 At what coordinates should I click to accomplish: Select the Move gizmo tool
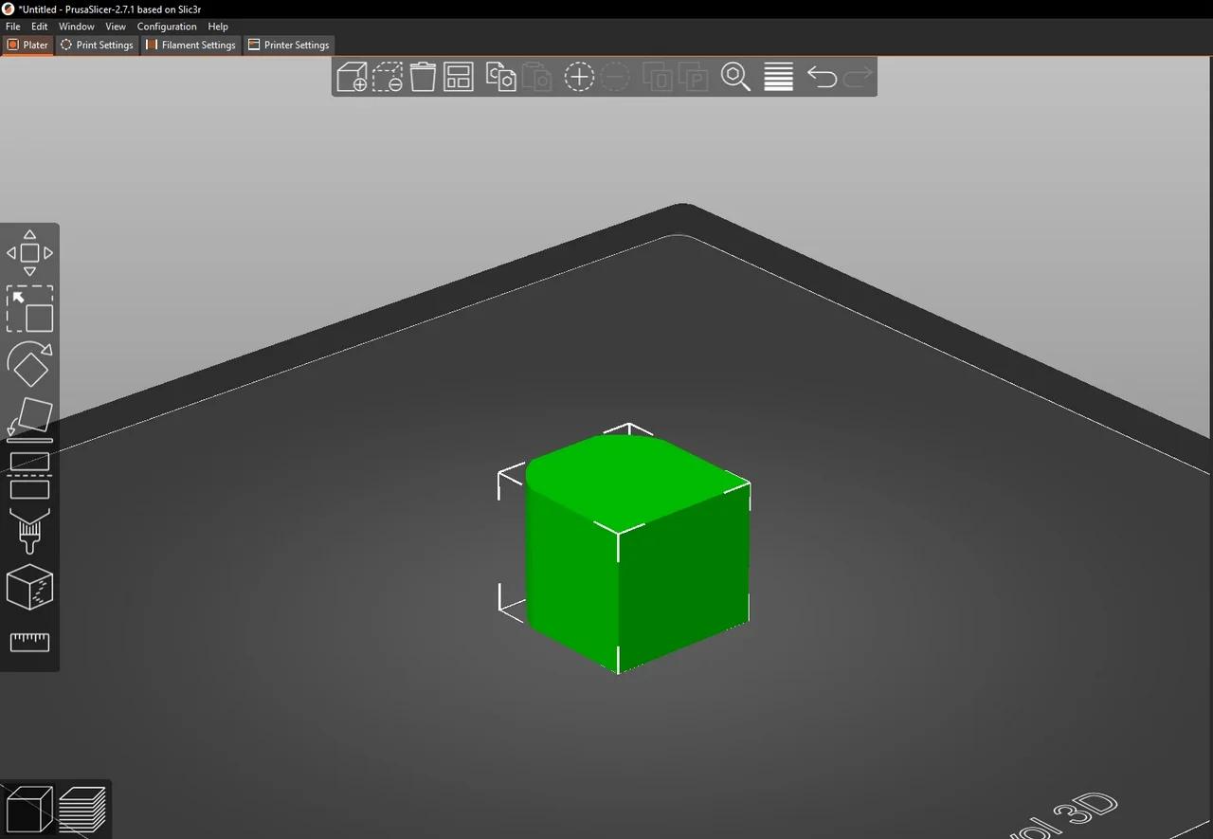coord(29,253)
